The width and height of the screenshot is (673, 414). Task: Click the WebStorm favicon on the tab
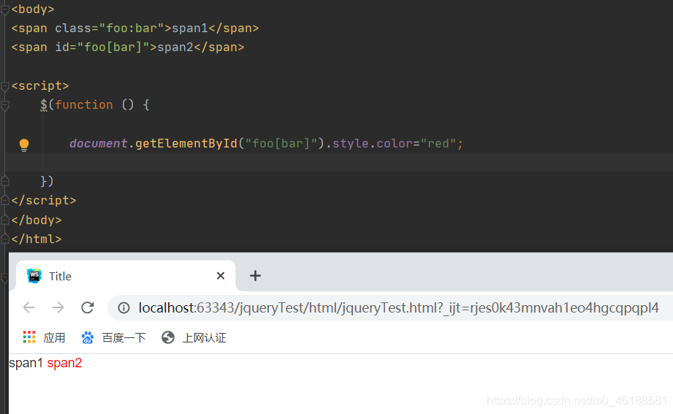[x=34, y=276]
